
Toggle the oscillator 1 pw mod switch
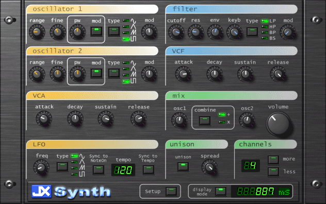point(96,32)
